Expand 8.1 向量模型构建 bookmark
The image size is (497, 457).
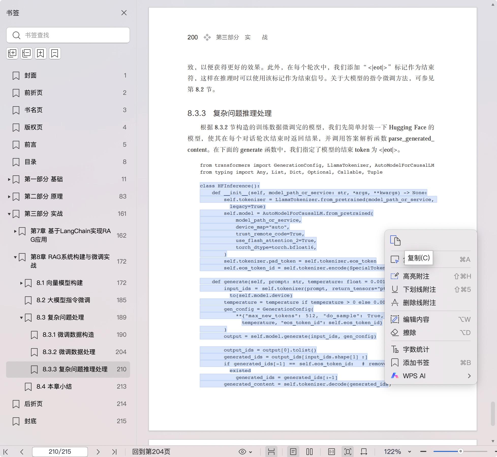pyautogui.click(x=21, y=283)
